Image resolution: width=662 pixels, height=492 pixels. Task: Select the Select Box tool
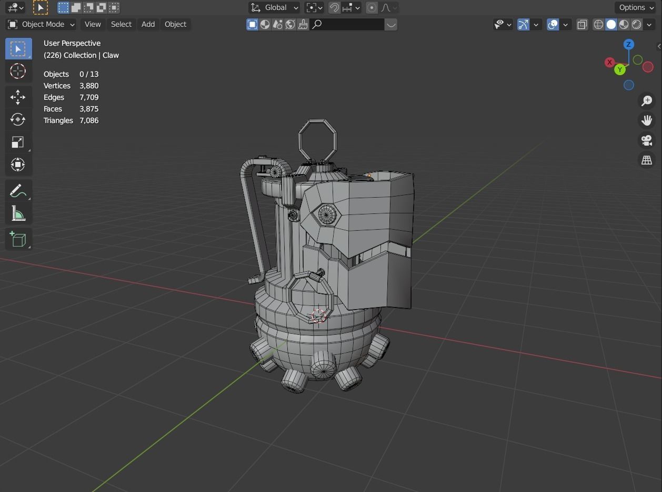point(18,49)
